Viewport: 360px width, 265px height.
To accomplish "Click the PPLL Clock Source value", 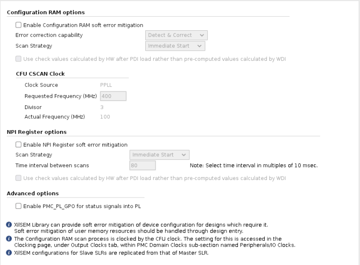I will coord(107,85).
